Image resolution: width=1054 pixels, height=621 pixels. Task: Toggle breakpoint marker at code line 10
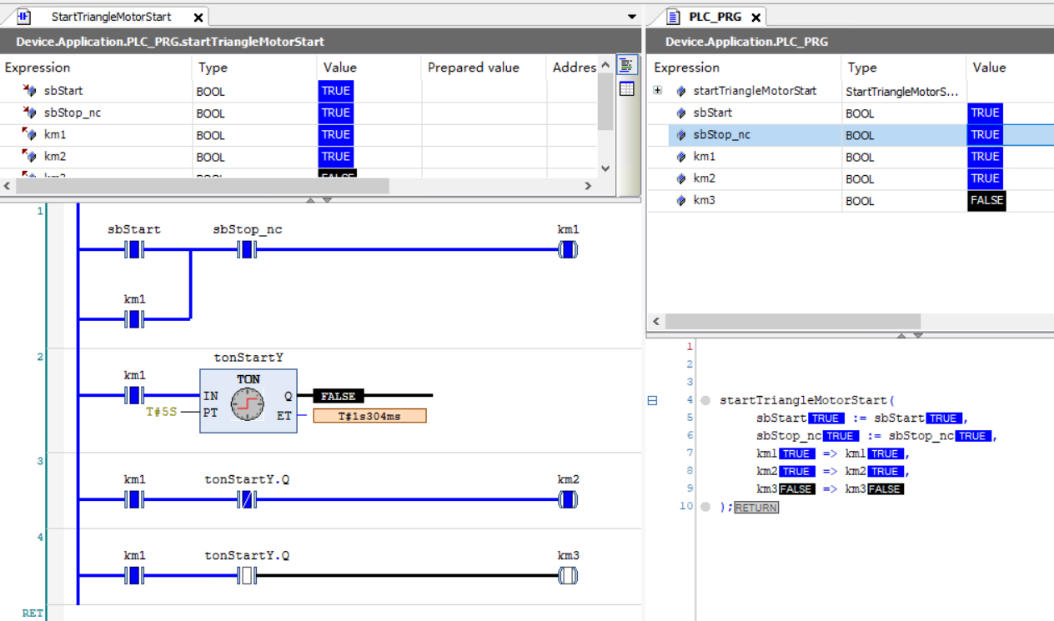point(705,506)
